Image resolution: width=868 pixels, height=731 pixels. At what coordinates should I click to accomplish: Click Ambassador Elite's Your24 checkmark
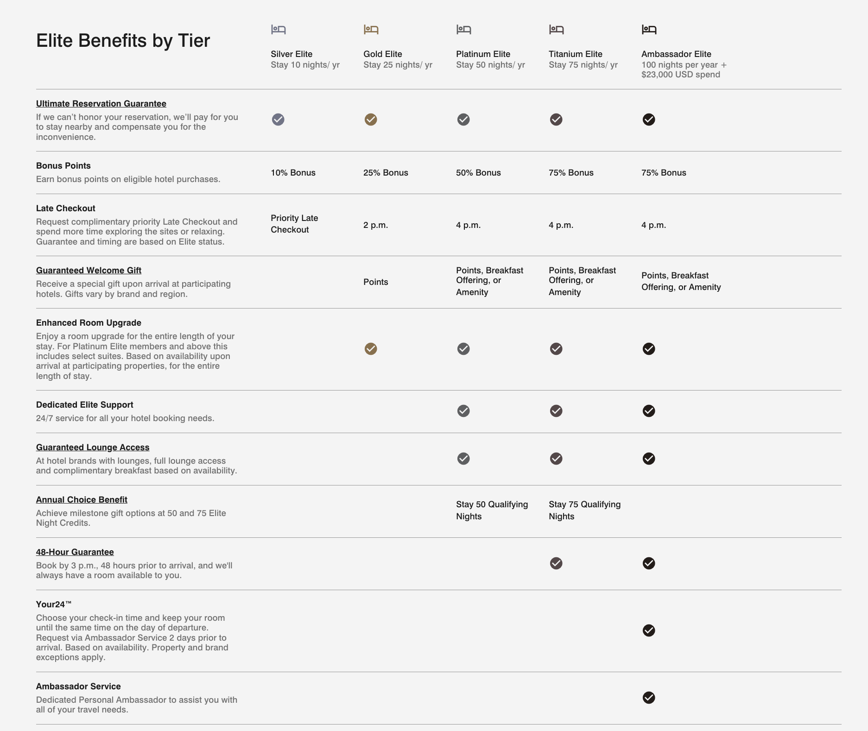649,630
